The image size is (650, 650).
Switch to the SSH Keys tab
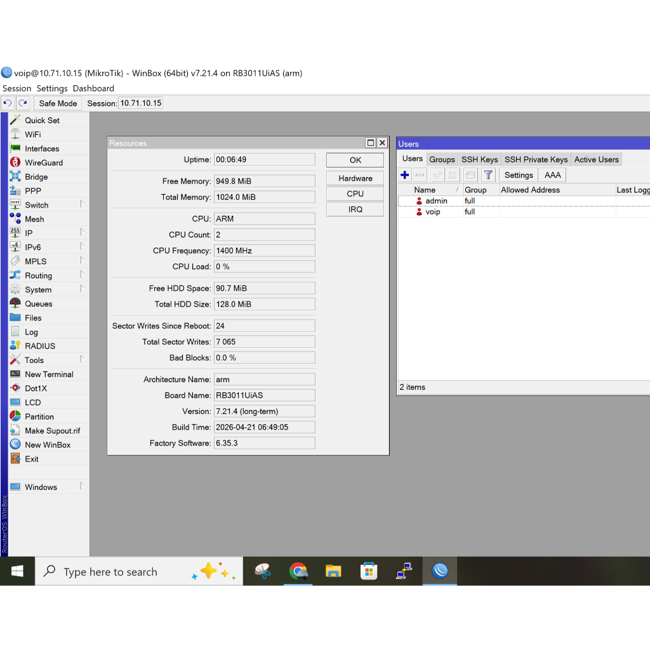[x=480, y=159]
